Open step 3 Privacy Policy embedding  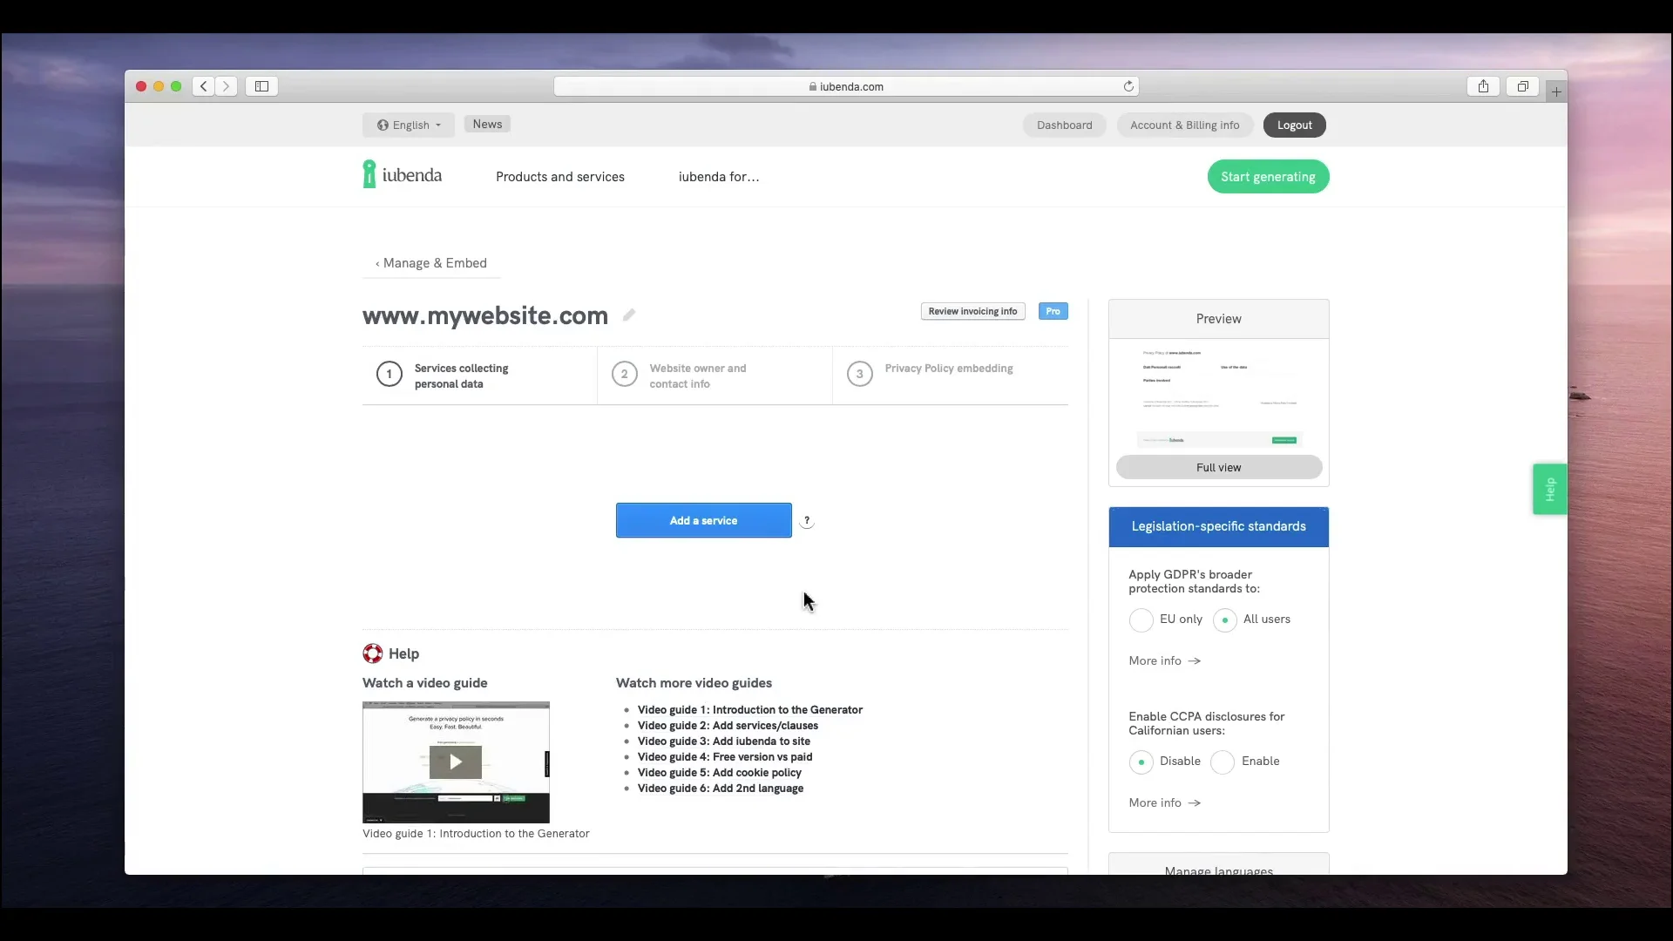click(x=950, y=376)
